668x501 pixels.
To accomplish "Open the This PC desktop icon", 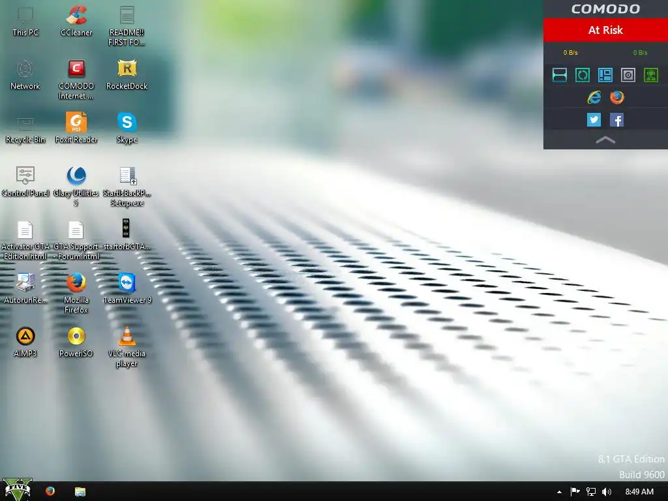I will pos(25,22).
